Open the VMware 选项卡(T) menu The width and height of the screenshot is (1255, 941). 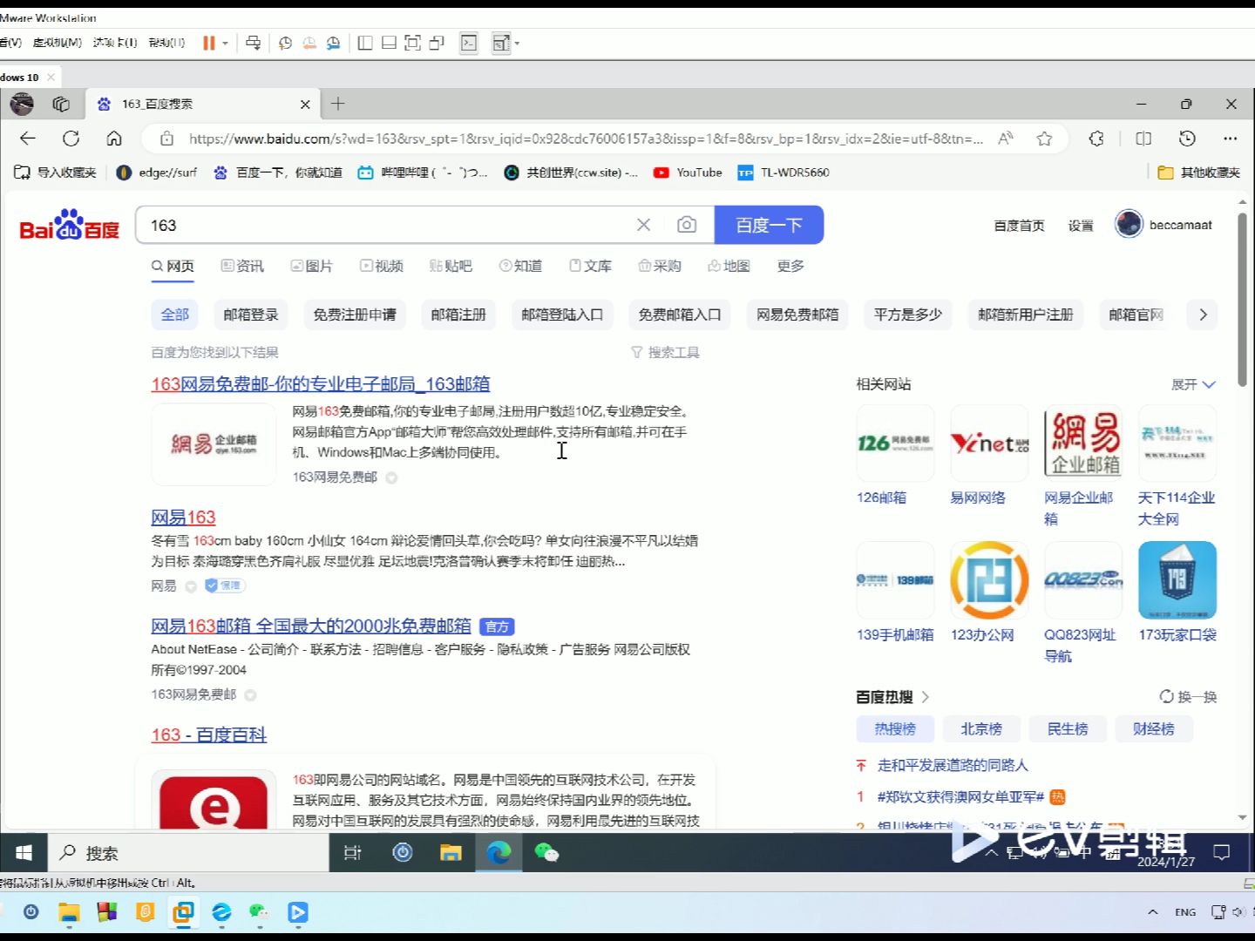[x=115, y=43]
